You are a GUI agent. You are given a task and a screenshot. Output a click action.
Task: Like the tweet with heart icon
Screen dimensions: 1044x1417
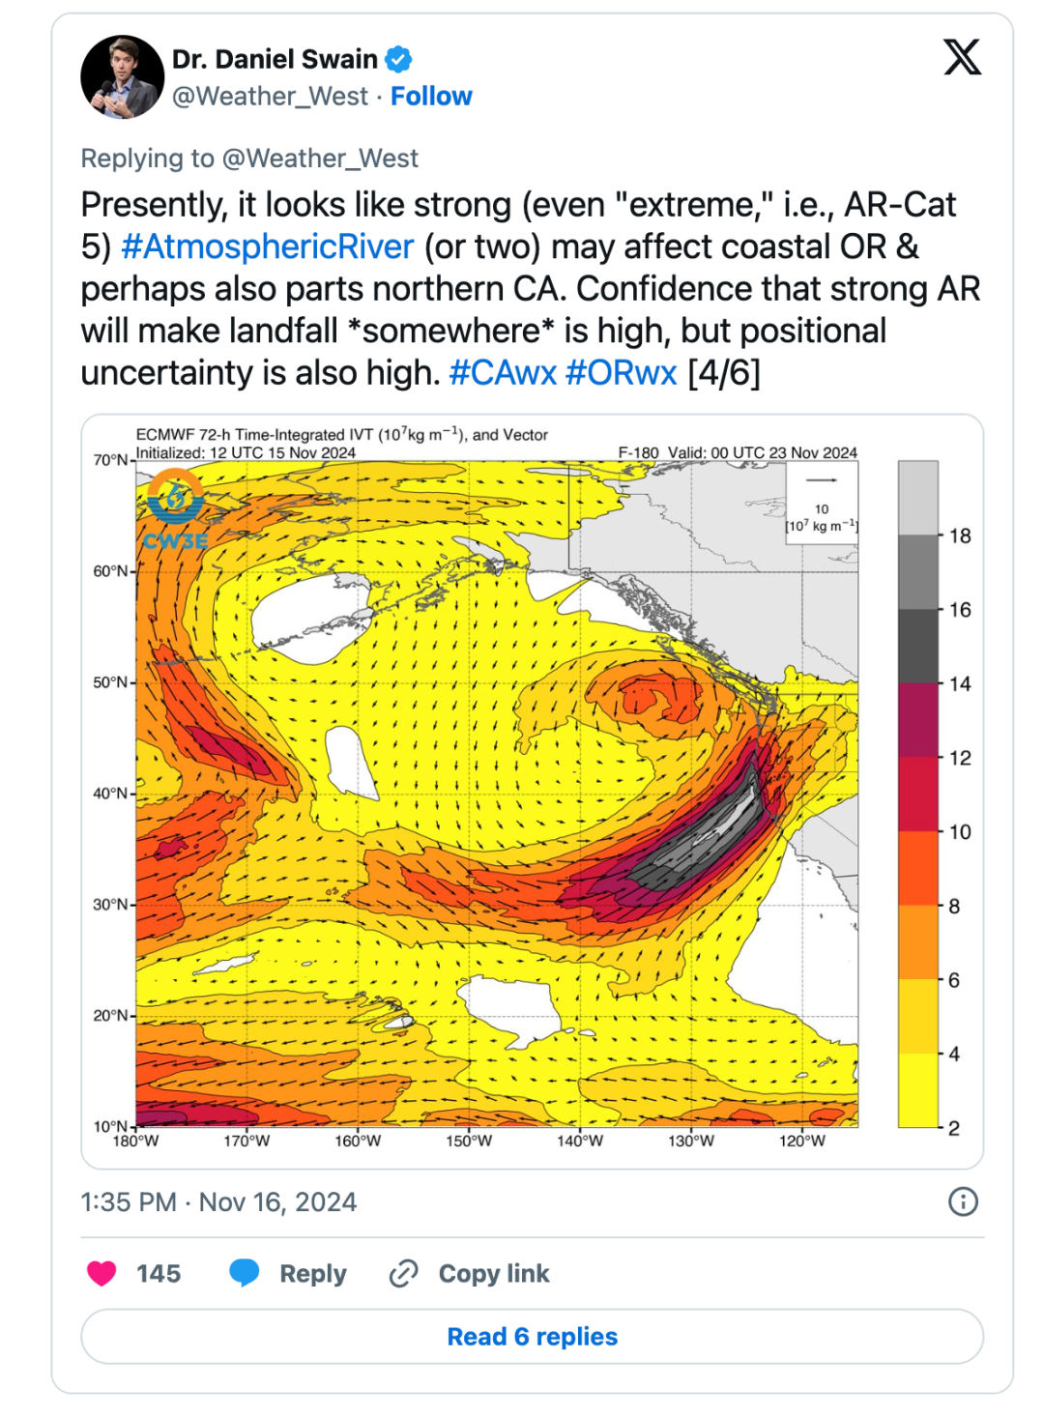point(101,1273)
